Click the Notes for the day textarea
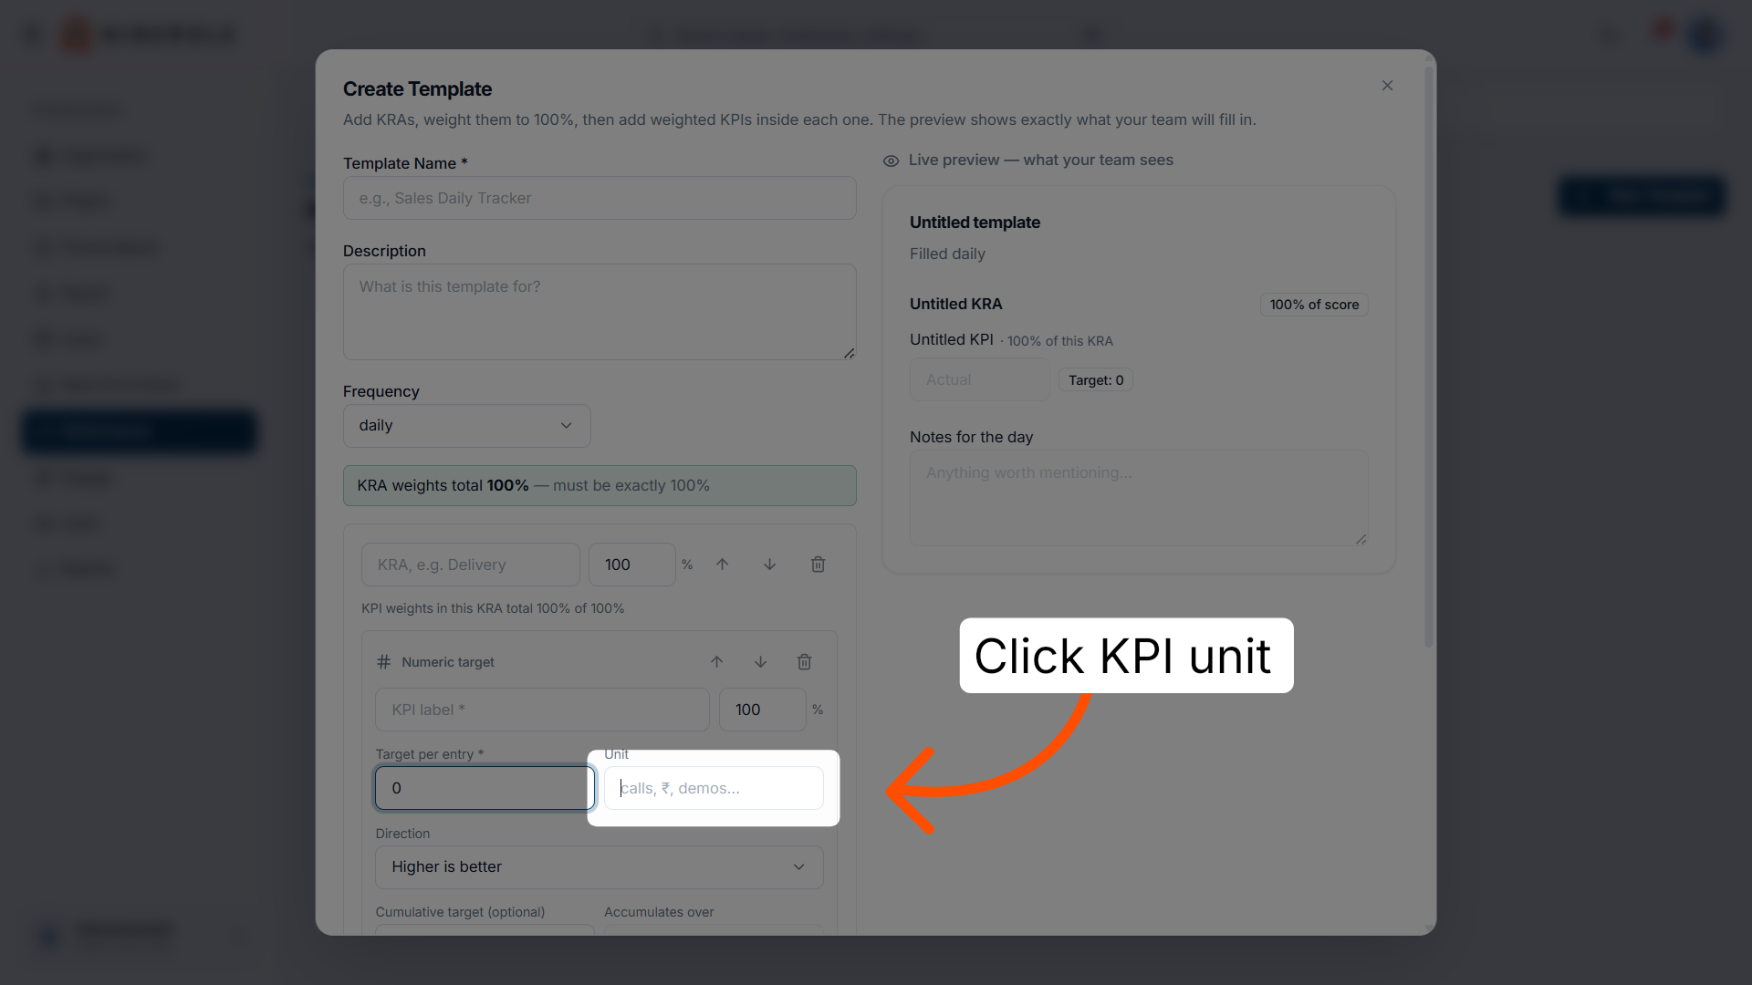The width and height of the screenshot is (1752, 985). point(1139,498)
